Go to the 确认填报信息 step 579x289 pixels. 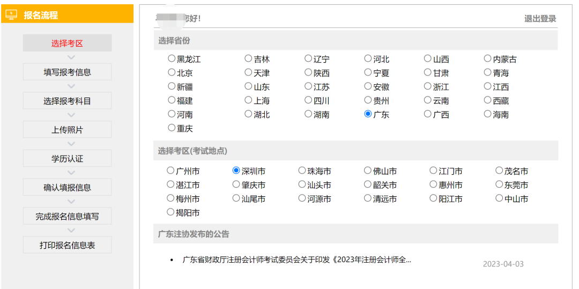(67, 188)
